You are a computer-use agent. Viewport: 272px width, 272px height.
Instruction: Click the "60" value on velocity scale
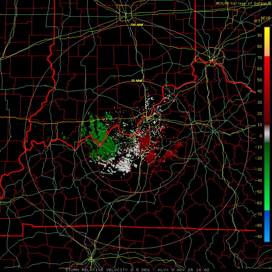[260, 69]
